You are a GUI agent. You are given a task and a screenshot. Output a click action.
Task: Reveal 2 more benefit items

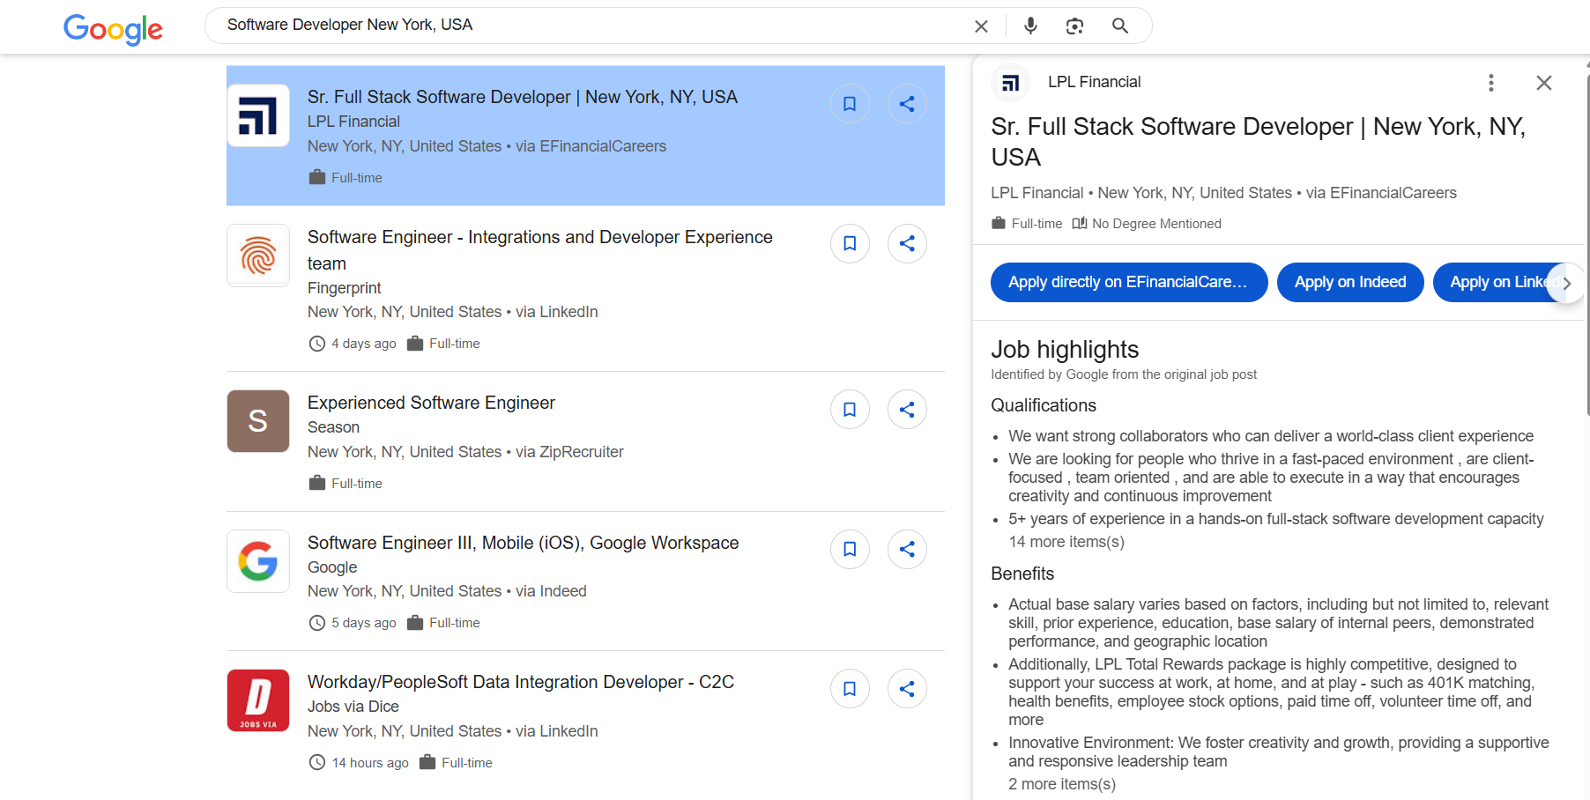click(x=1062, y=783)
